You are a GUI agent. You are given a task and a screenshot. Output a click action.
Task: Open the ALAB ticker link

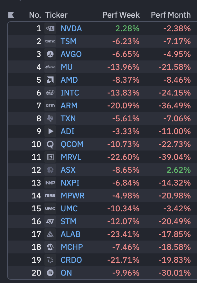tap(70, 234)
